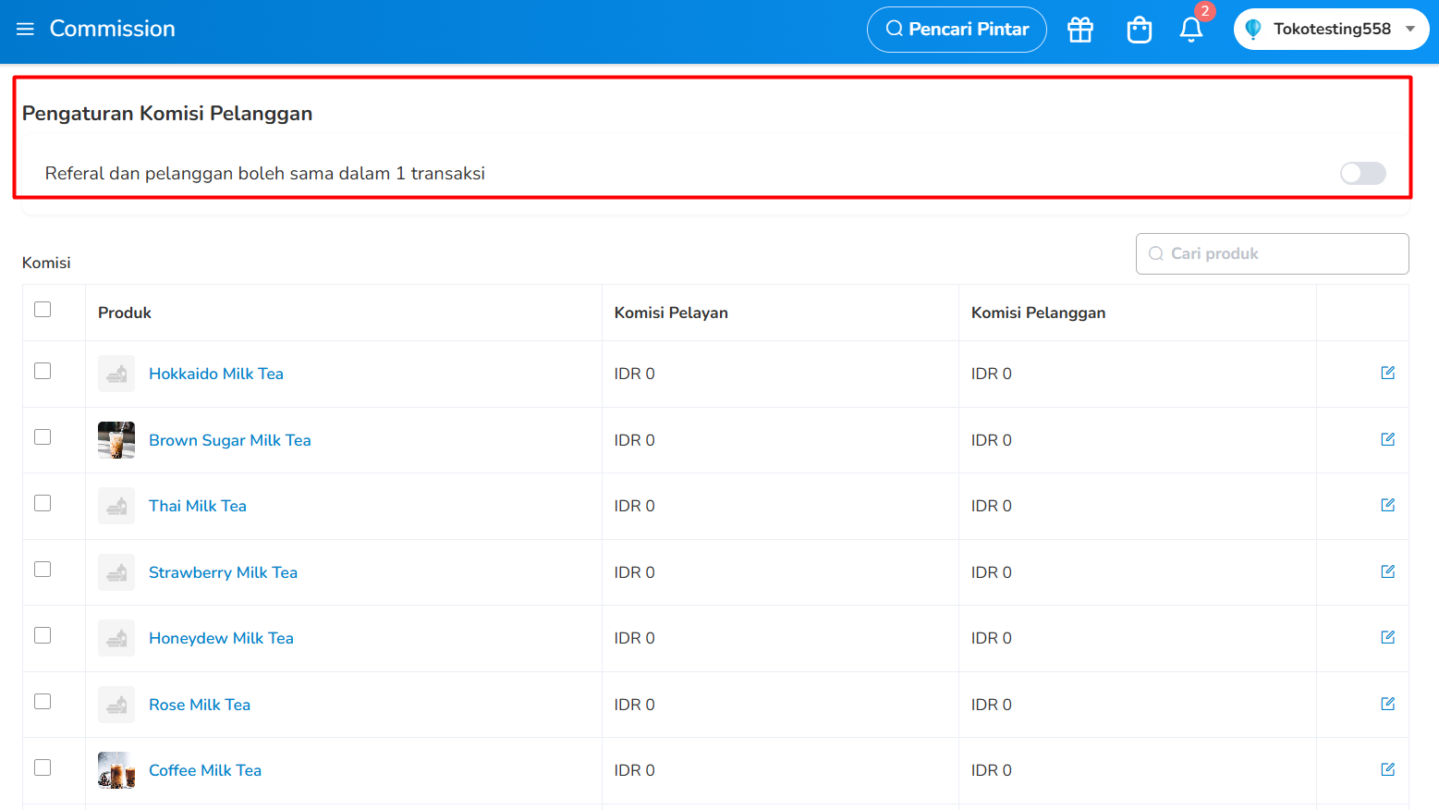Click the Produk column header
Image resolution: width=1439 pixels, height=810 pixels.
[125, 313]
